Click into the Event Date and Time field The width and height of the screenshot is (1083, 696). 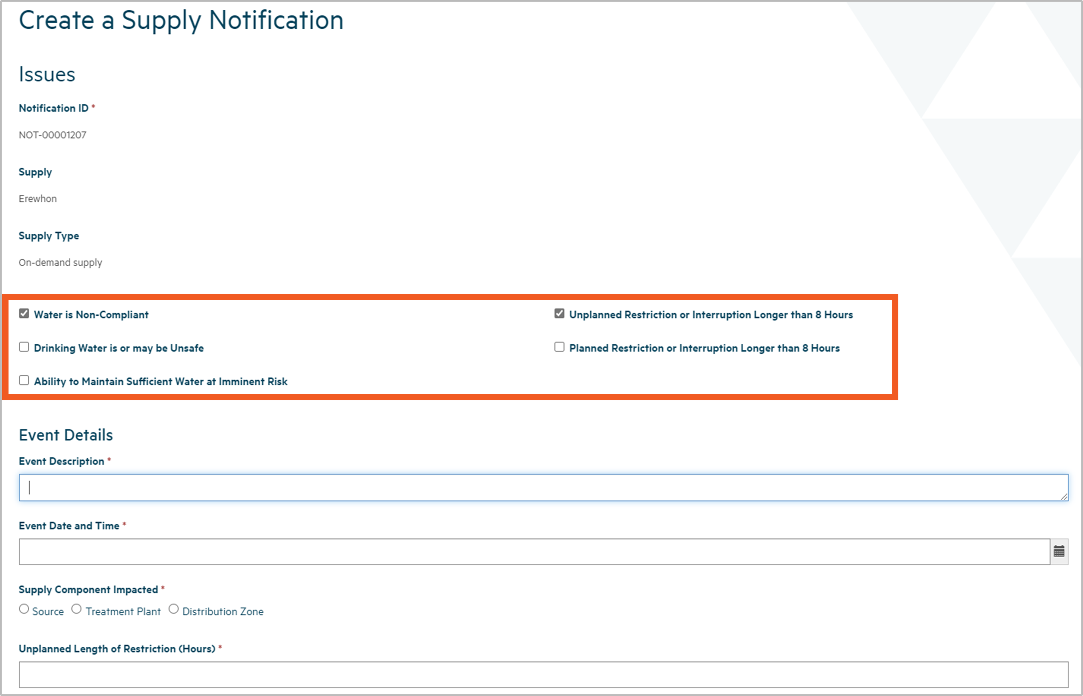(533, 552)
